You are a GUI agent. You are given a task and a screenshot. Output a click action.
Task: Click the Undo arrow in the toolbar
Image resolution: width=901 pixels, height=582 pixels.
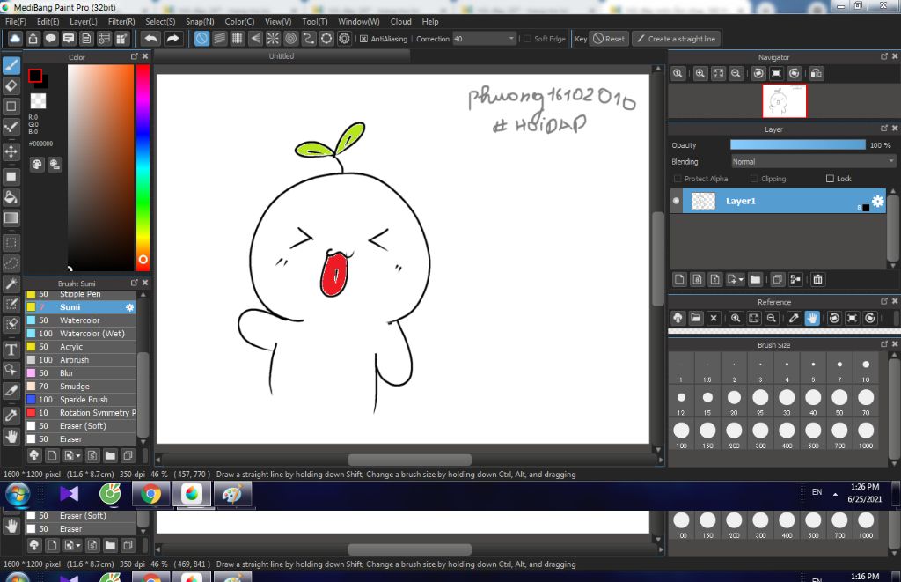pyautogui.click(x=151, y=39)
